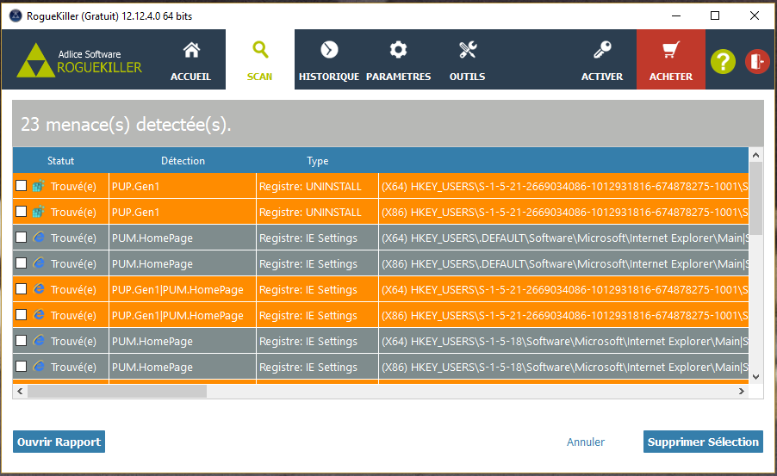The width and height of the screenshot is (777, 476).
Task: Click the RogueKiller title bar app icon
Action: 16,15
